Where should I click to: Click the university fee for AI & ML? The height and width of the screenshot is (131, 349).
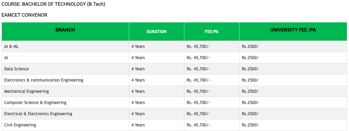[250, 46]
